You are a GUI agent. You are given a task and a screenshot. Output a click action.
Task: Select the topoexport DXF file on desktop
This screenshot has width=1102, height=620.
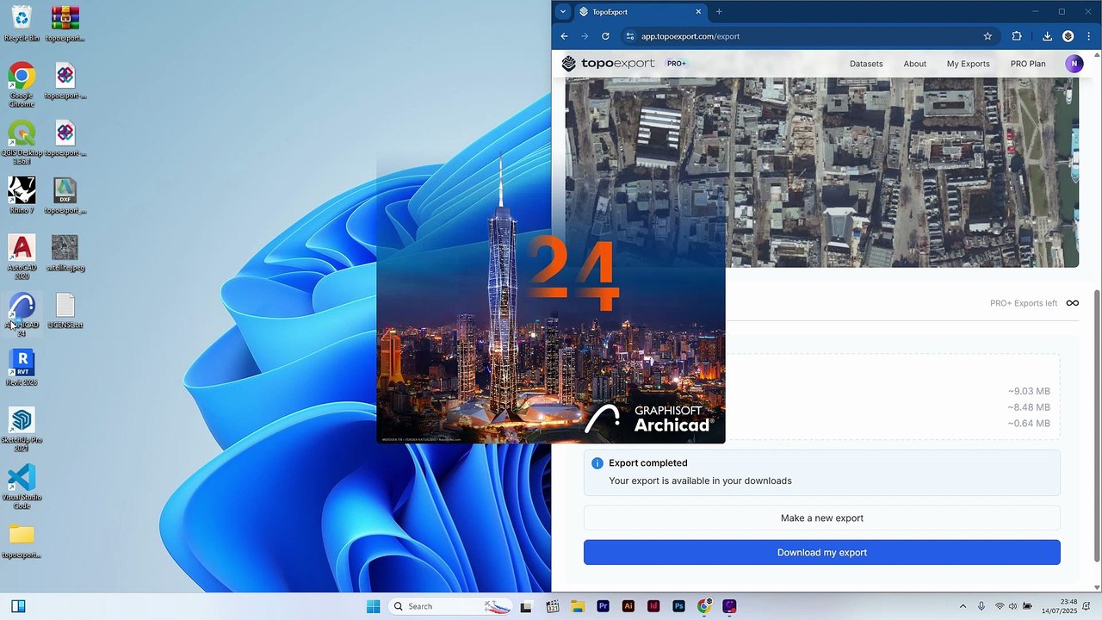[x=65, y=195]
